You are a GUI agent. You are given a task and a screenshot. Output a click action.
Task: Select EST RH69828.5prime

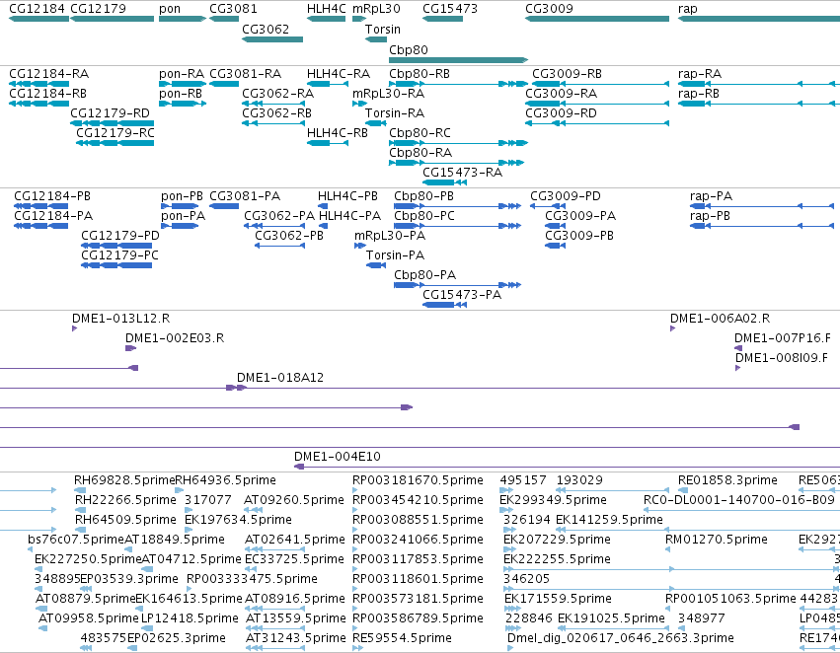point(80,490)
